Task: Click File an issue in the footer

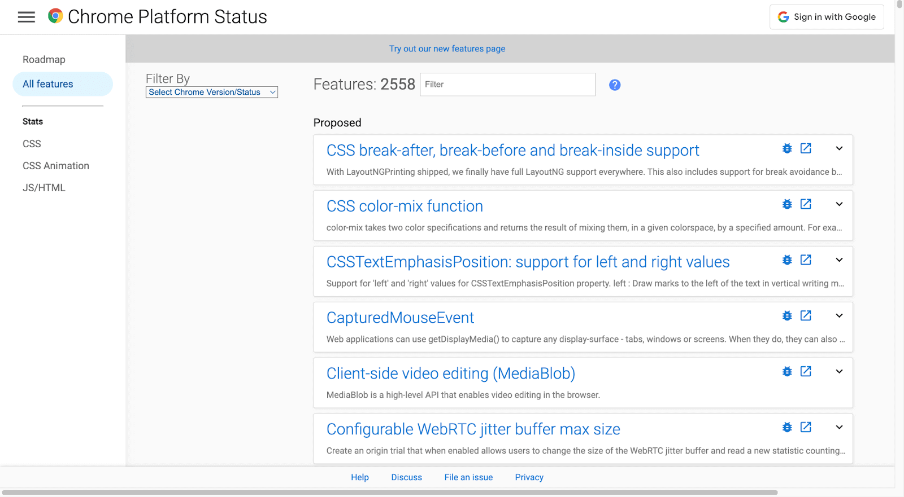Action: pos(468,477)
